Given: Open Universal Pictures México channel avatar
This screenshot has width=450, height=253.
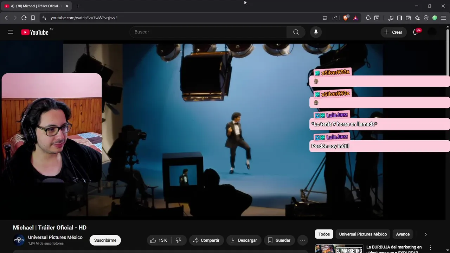Looking at the screenshot, I should point(19,240).
